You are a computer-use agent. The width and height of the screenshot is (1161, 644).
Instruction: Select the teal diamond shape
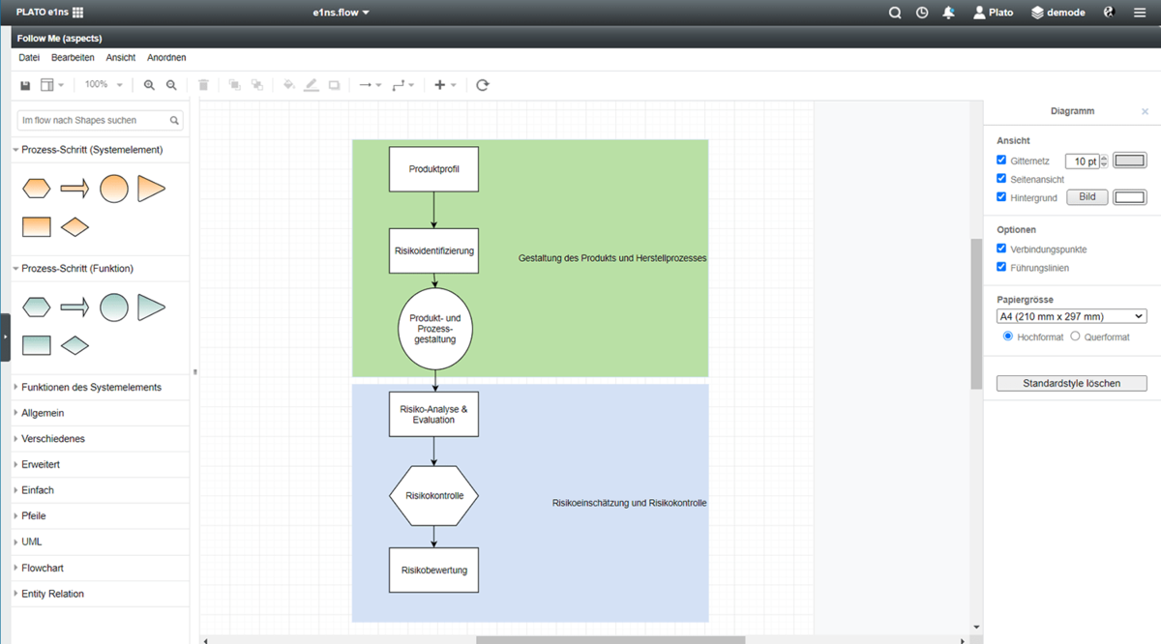74,345
